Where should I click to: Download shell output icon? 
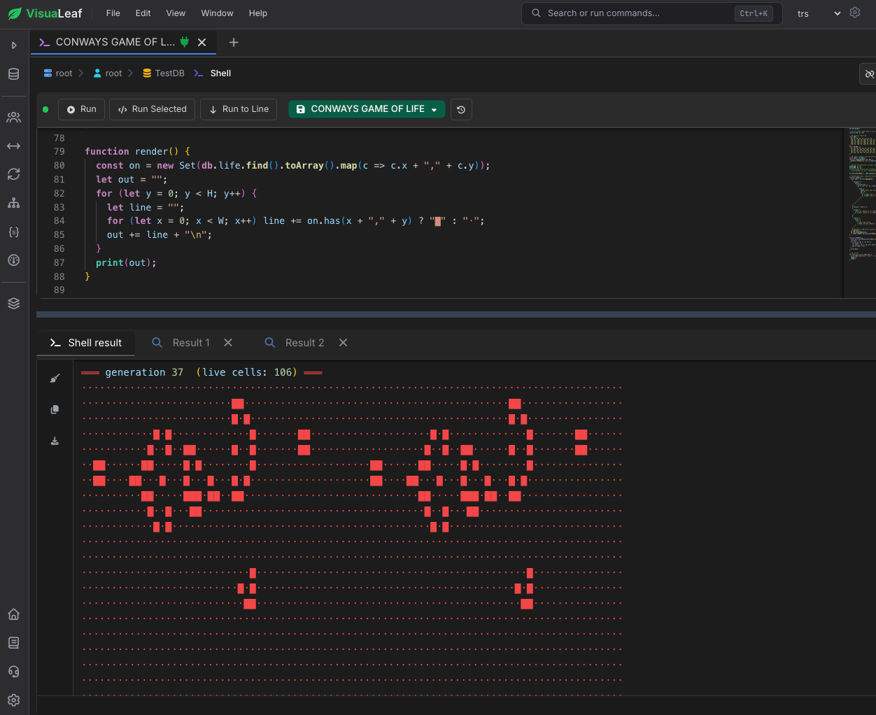[x=55, y=441]
